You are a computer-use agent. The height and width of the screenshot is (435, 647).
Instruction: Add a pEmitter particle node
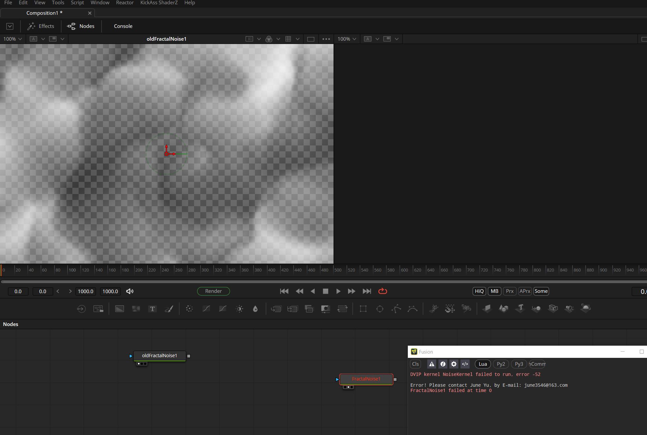pyautogui.click(x=434, y=309)
